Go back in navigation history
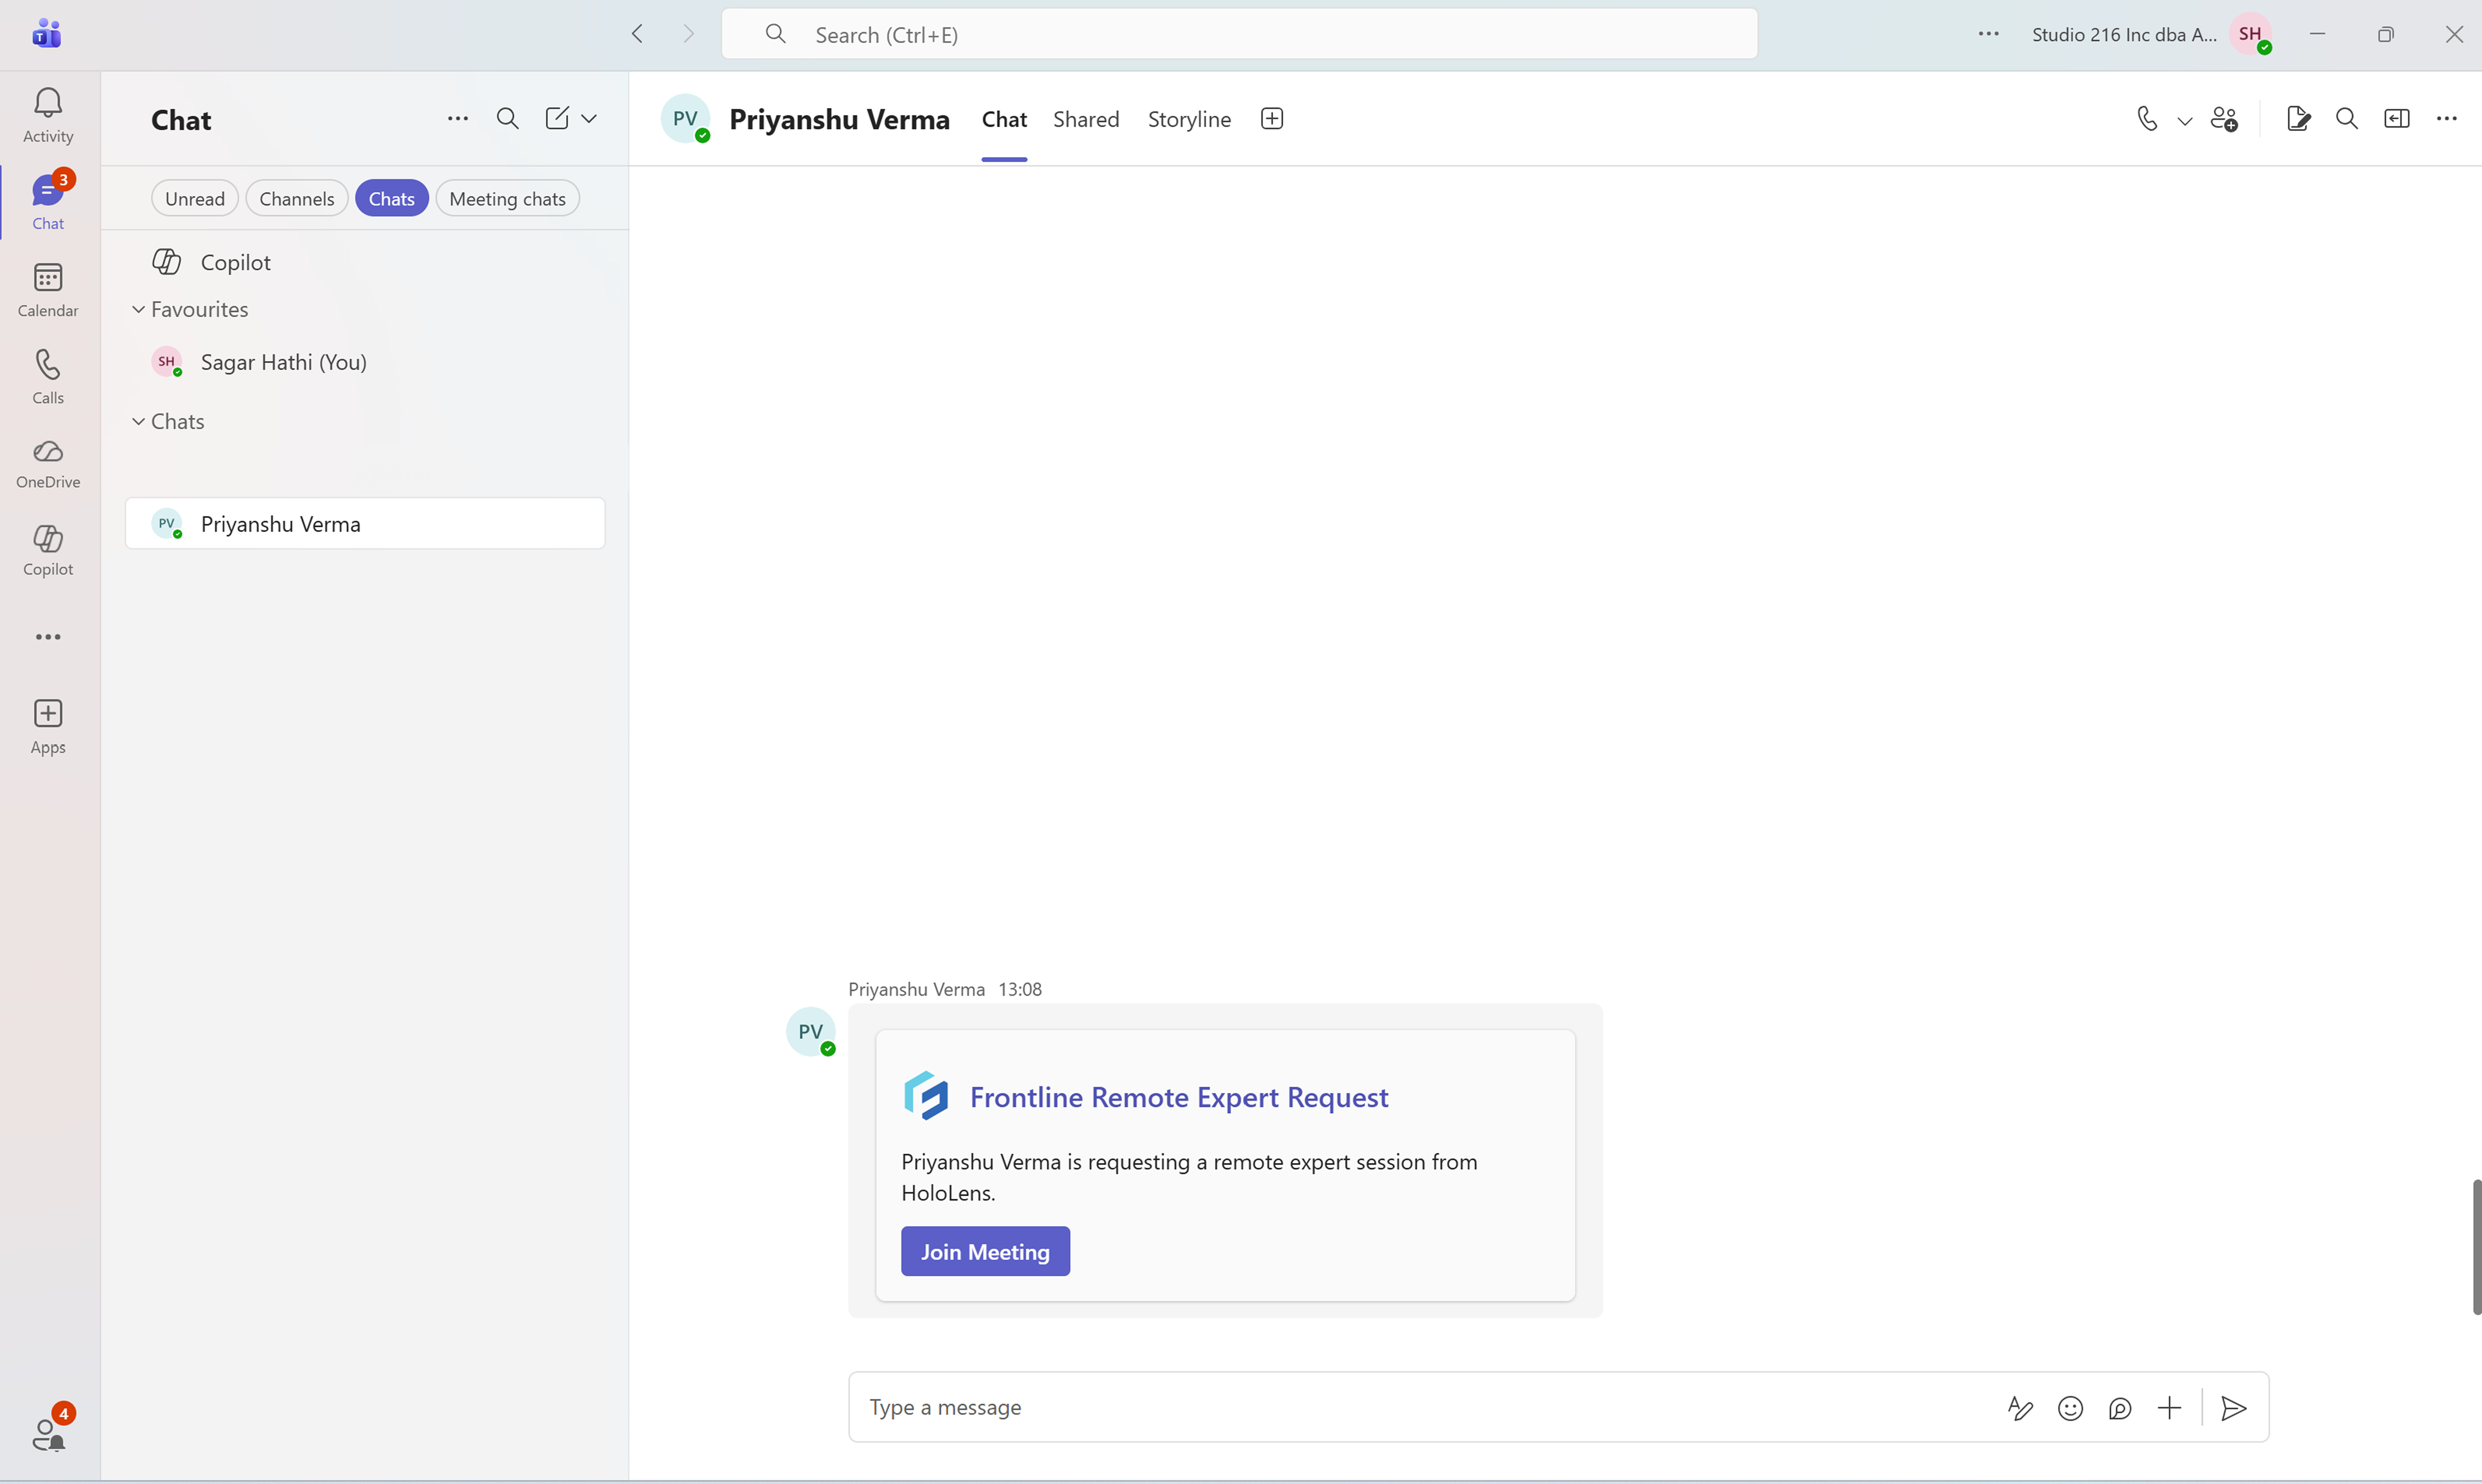The image size is (2482, 1484). tap(637, 34)
